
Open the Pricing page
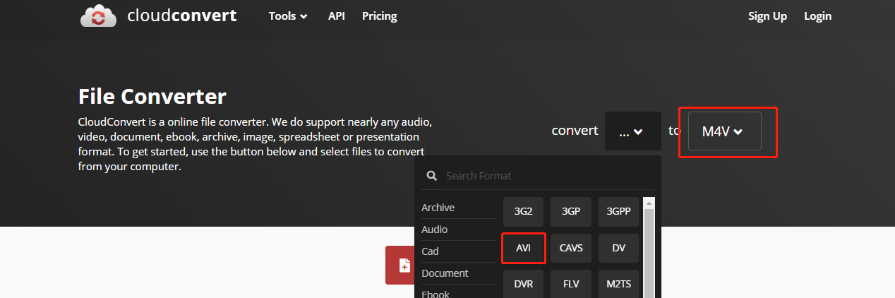coord(380,16)
